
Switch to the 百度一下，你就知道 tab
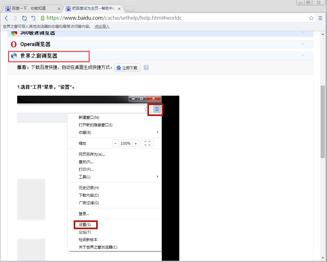[31, 9]
